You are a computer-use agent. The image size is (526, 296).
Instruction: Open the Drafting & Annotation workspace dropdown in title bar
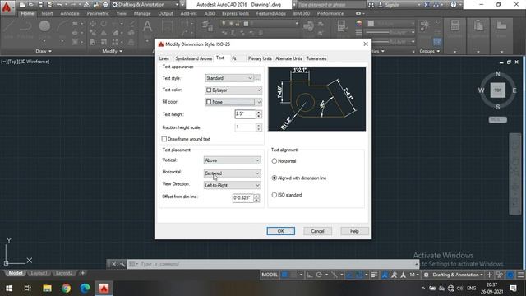(x=145, y=5)
